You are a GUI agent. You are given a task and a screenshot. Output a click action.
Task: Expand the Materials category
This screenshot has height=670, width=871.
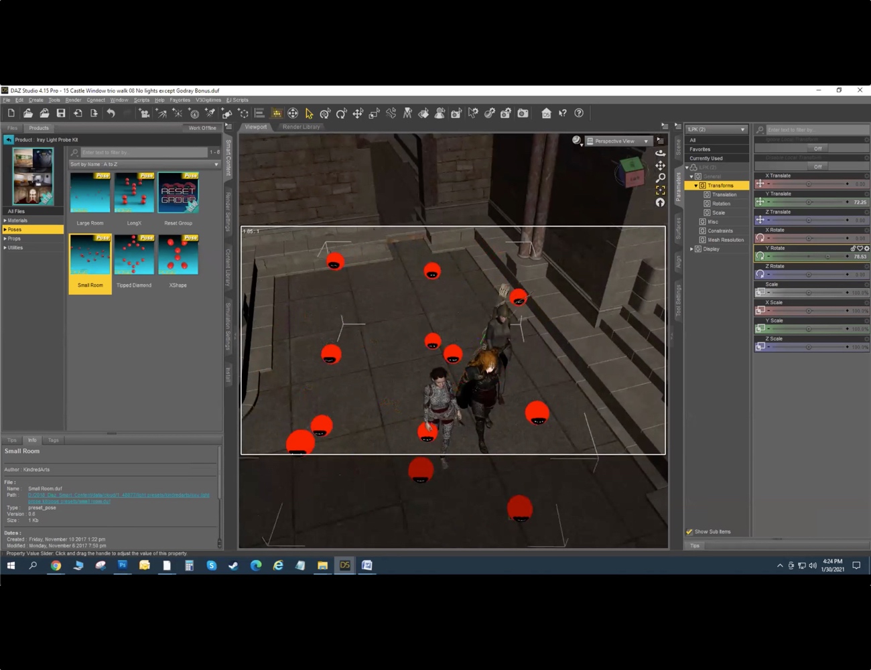5,220
